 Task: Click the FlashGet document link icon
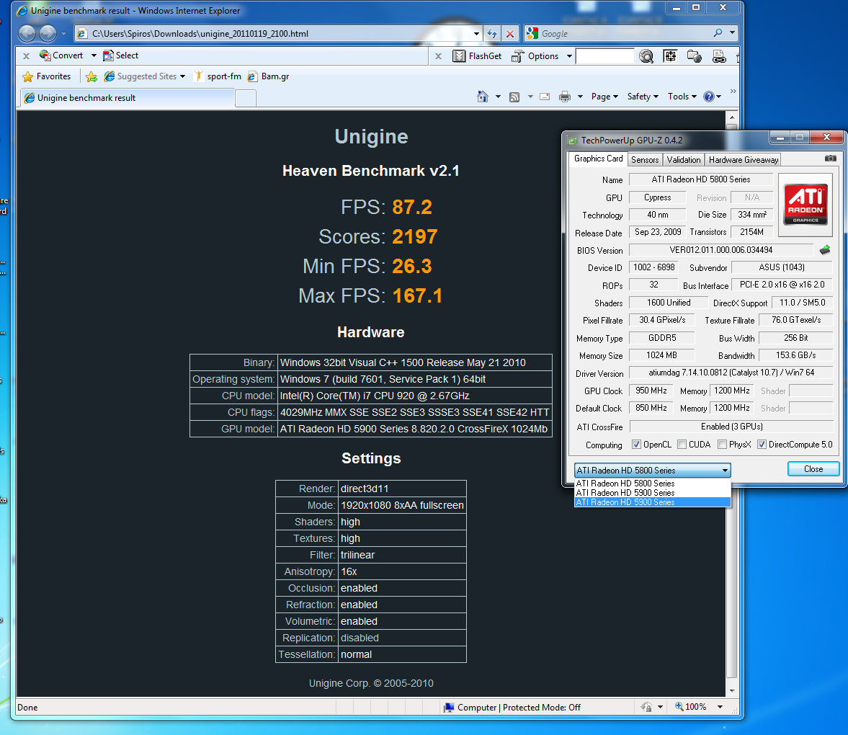[x=719, y=56]
